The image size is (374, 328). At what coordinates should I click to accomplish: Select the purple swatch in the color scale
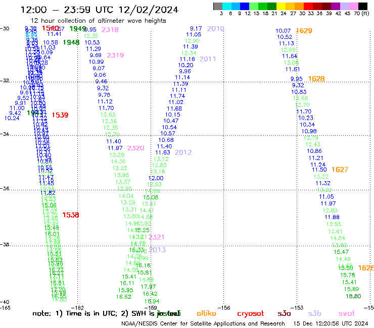coord(336,6)
